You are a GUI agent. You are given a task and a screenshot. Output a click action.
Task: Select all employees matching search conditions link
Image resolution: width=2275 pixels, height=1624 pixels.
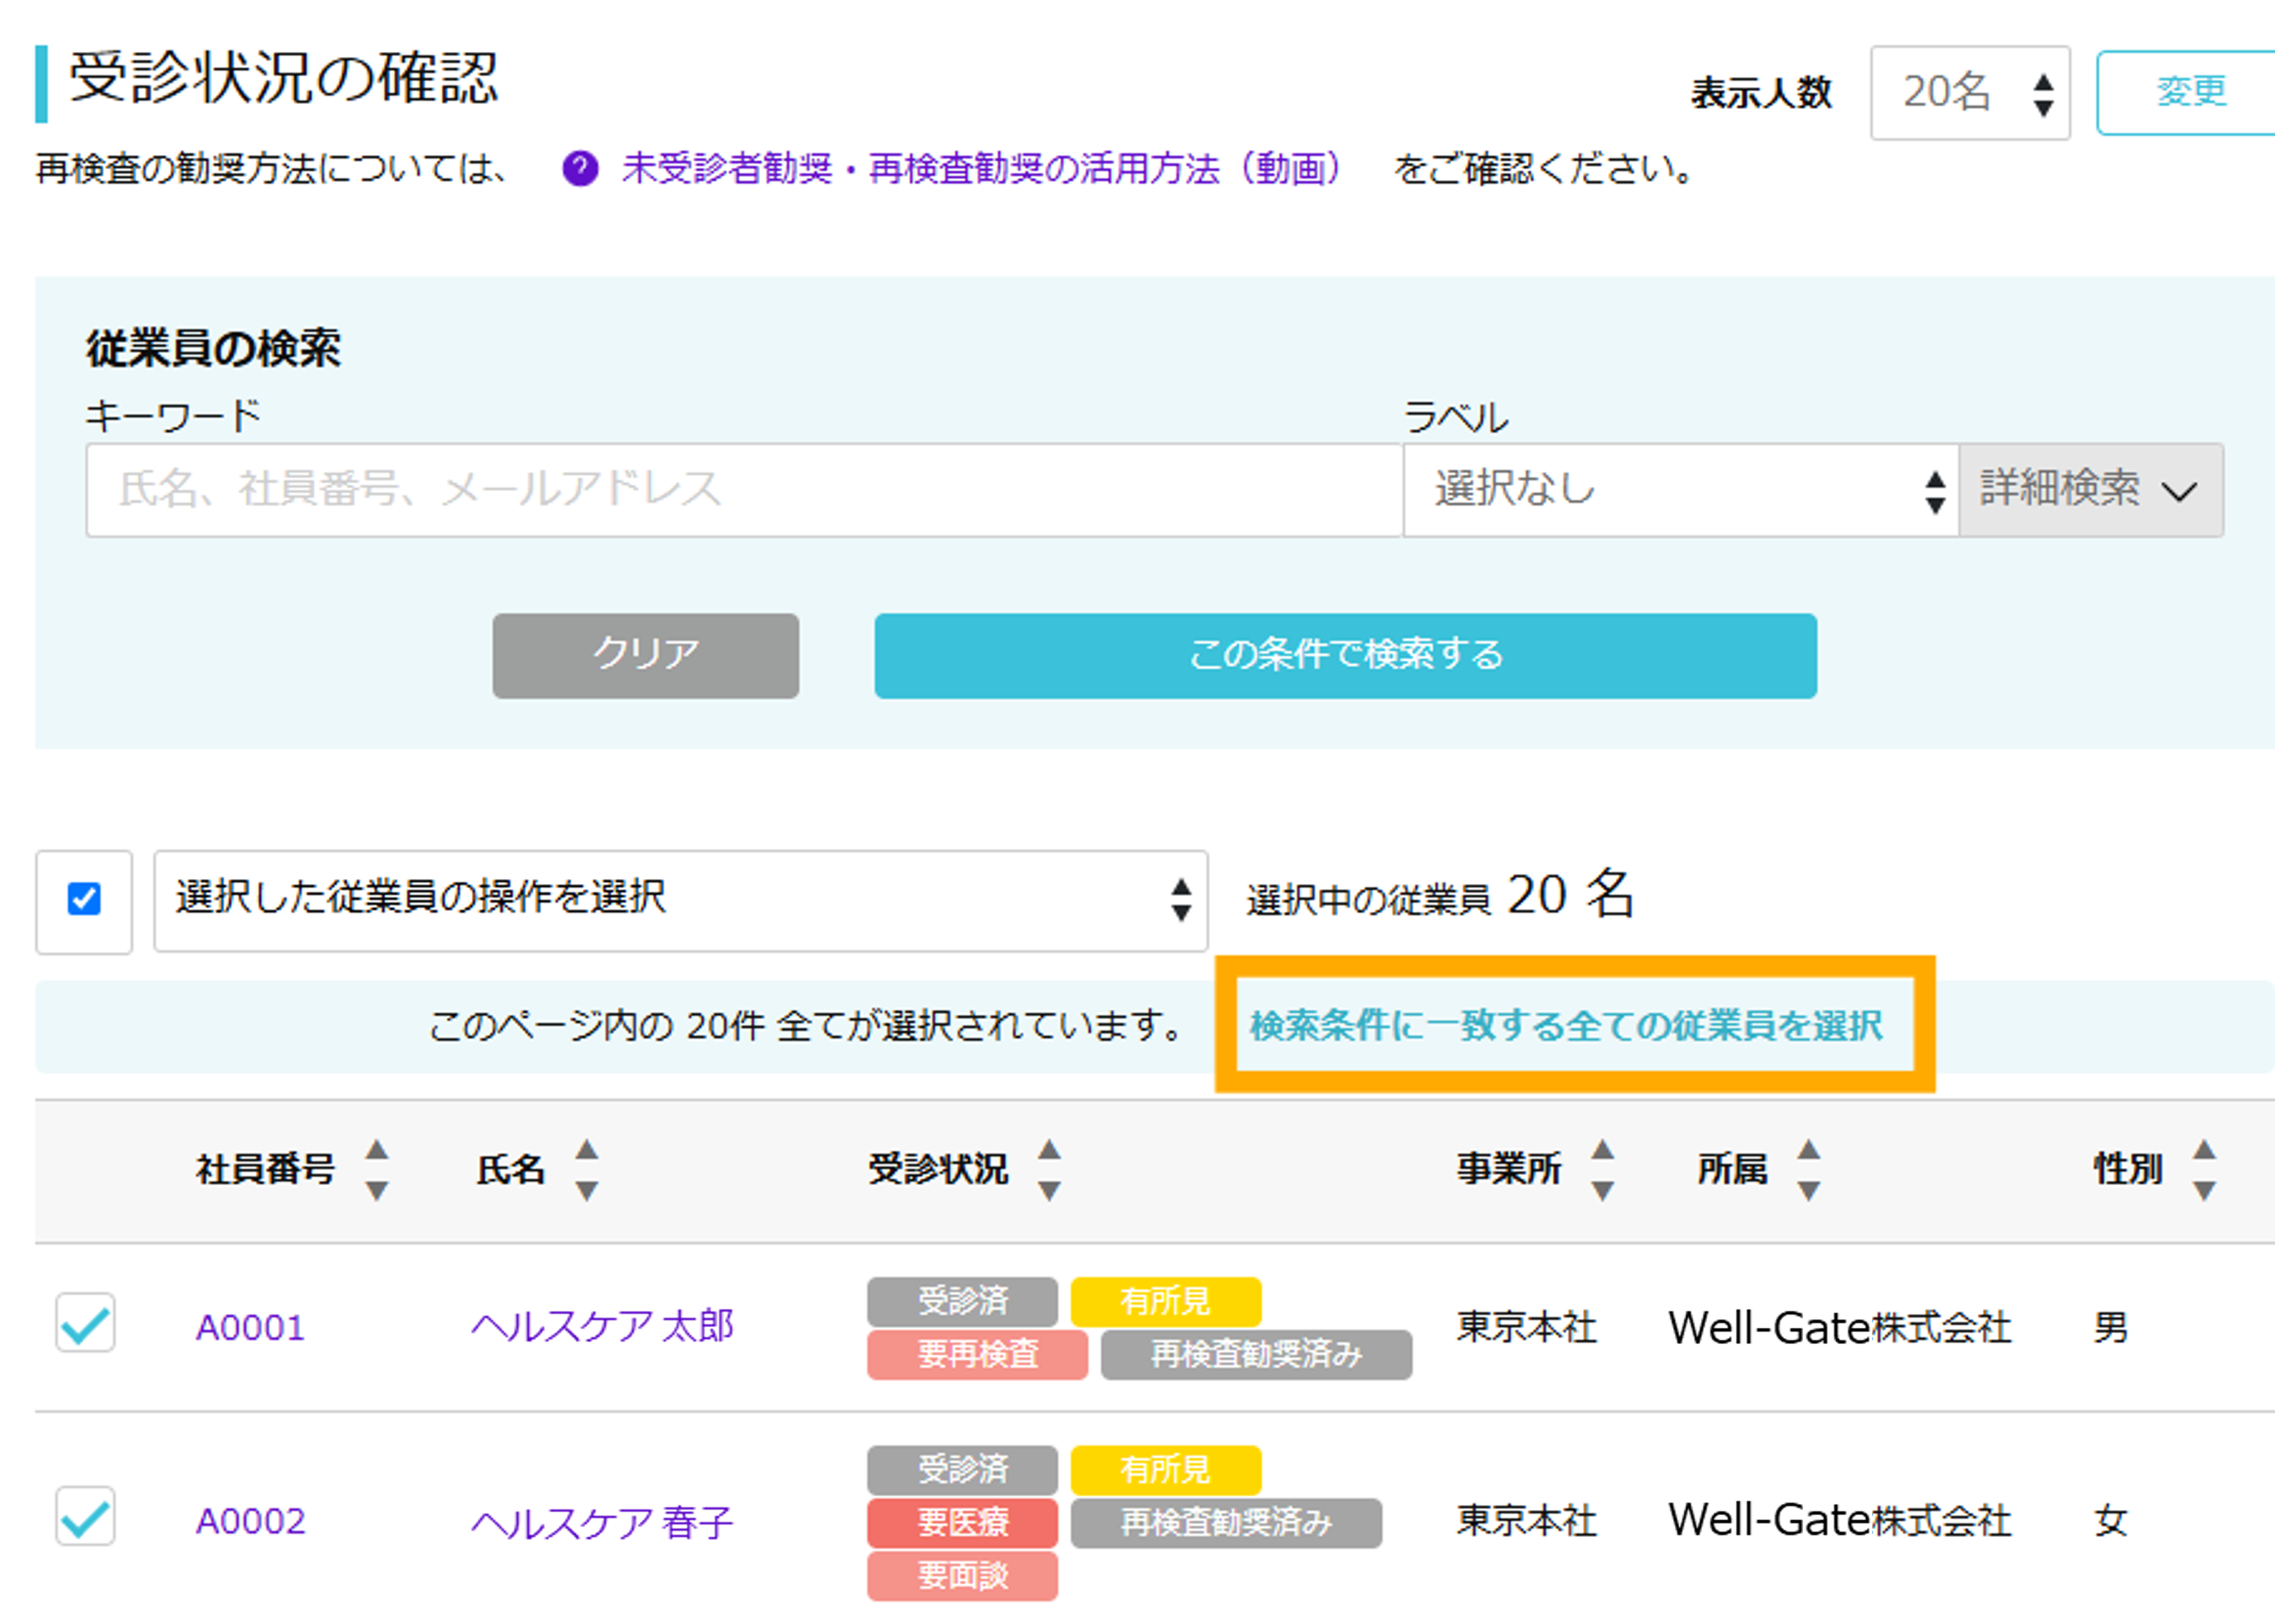tap(1565, 1025)
